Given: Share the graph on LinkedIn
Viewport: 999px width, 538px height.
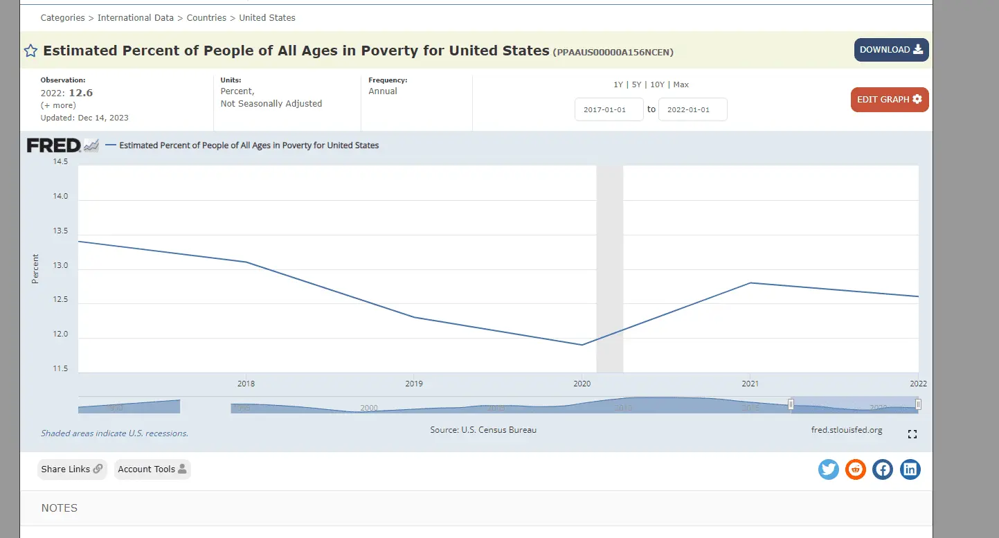Looking at the screenshot, I should point(910,469).
